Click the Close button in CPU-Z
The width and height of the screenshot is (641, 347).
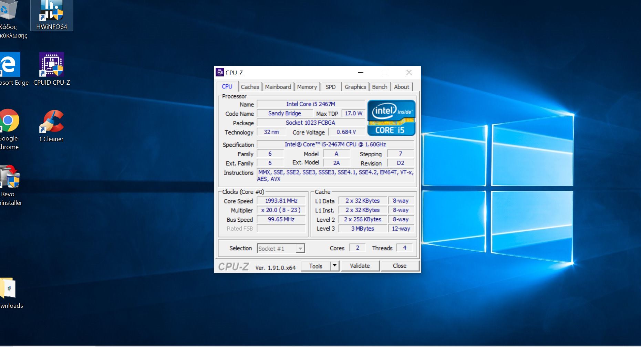400,266
